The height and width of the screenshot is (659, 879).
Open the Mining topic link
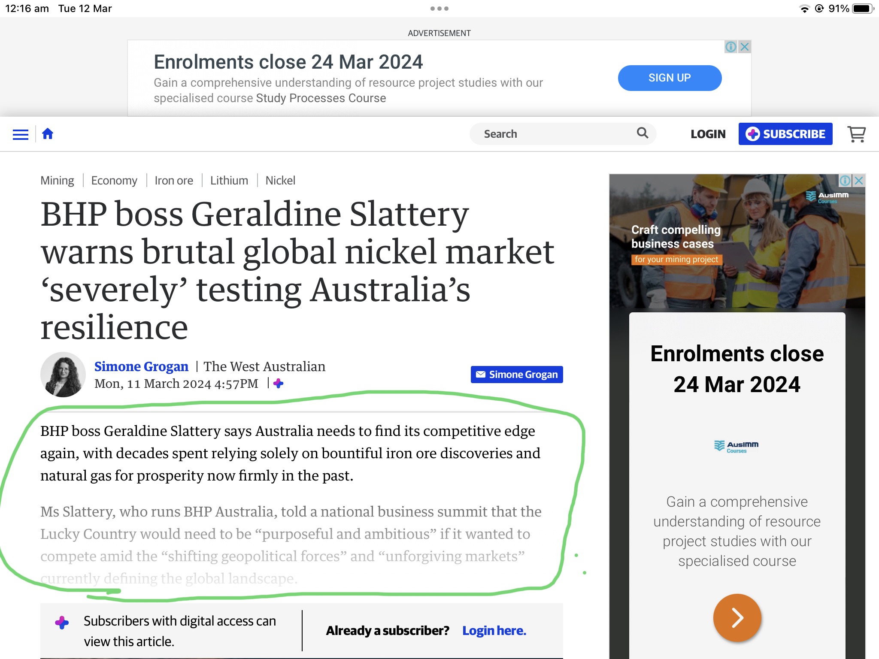(57, 181)
